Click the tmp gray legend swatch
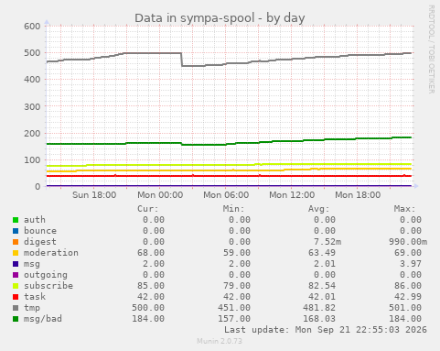The height and width of the screenshot is (351, 440). click(x=16, y=308)
